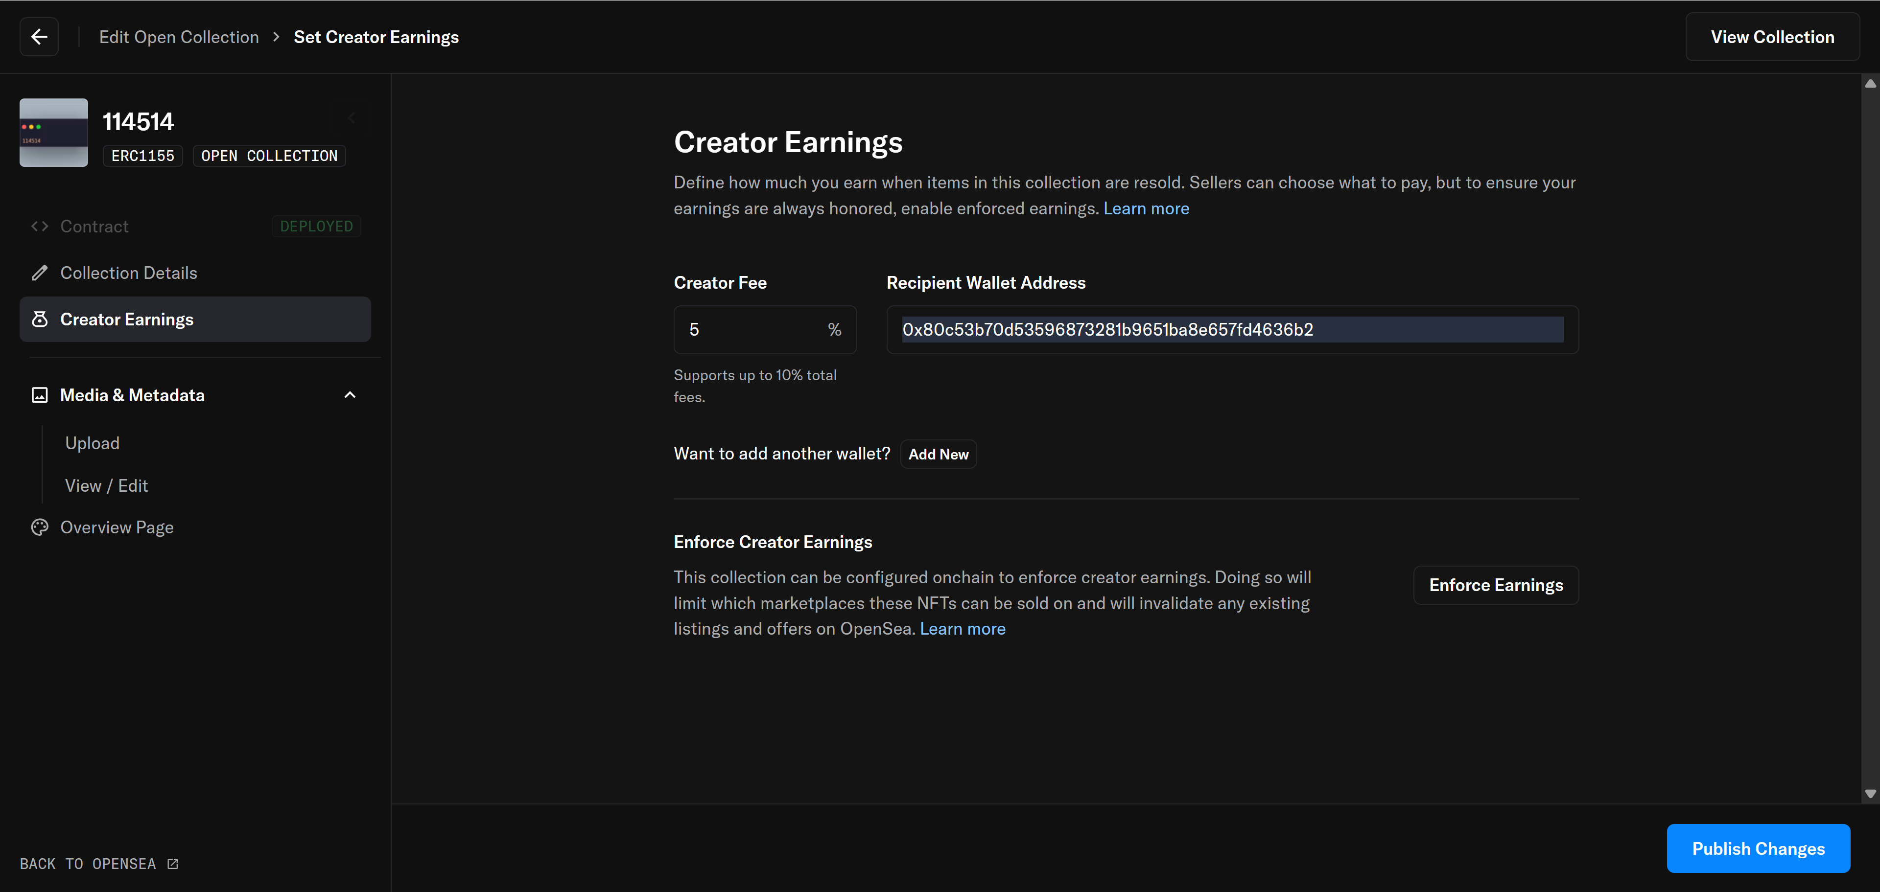Click the 114514 collection thumbnail

pyautogui.click(x=54, y=133)
